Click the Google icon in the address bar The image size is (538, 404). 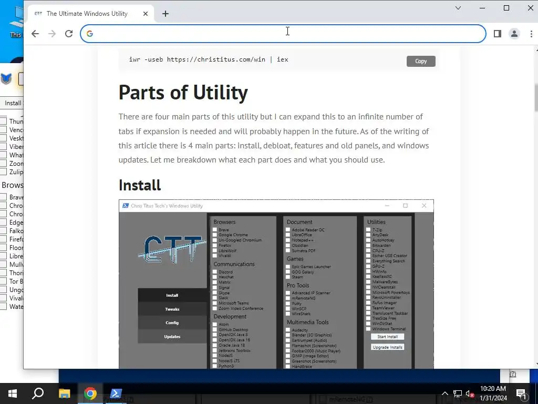(x=90, y=34)
